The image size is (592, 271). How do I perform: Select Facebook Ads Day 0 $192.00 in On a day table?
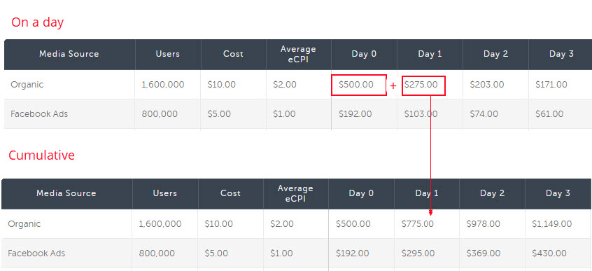[355, 113]
